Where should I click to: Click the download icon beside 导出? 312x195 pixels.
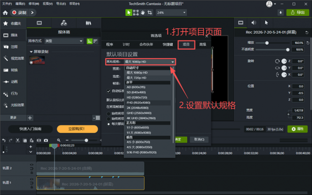tap(280, 12)
